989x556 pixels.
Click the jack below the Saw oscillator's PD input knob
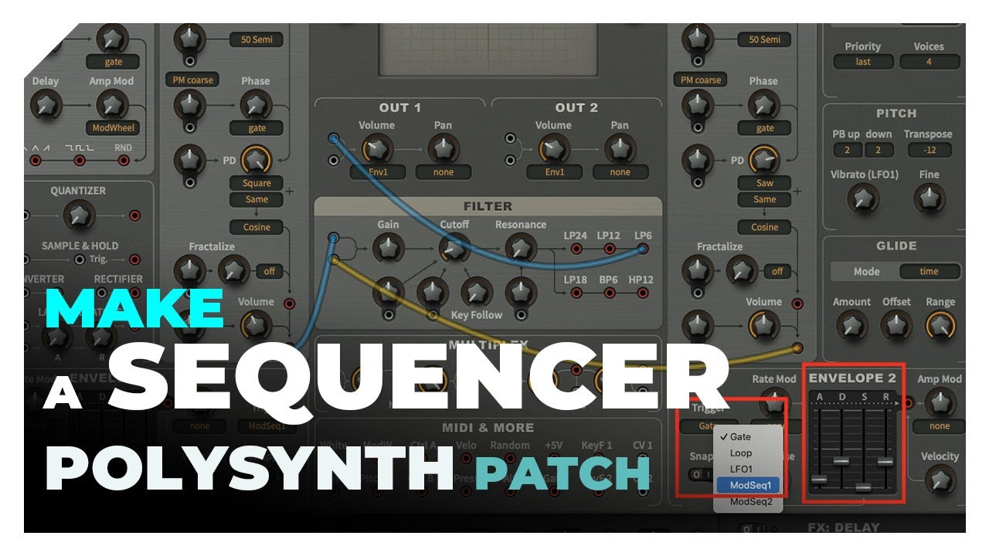698,182
